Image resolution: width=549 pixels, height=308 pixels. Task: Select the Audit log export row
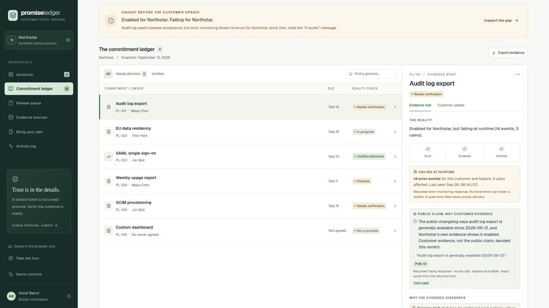(251, 107)
